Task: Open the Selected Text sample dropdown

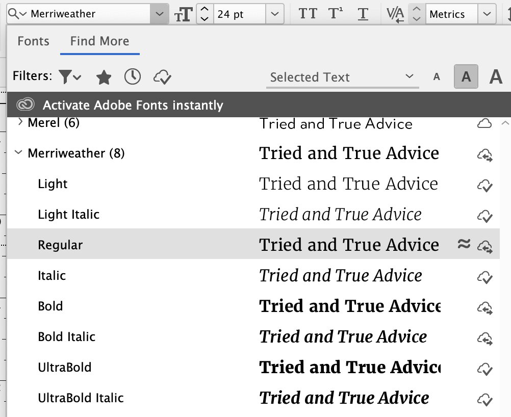Action: tap(342, 77)
